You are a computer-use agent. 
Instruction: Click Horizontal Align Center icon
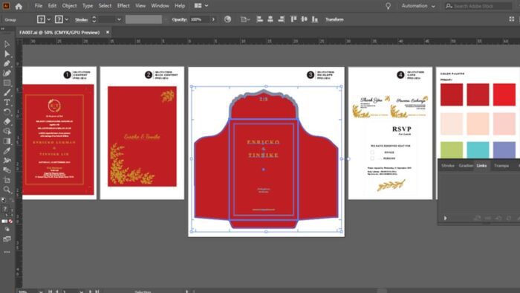pyautogui.click(x=270, y=19)
